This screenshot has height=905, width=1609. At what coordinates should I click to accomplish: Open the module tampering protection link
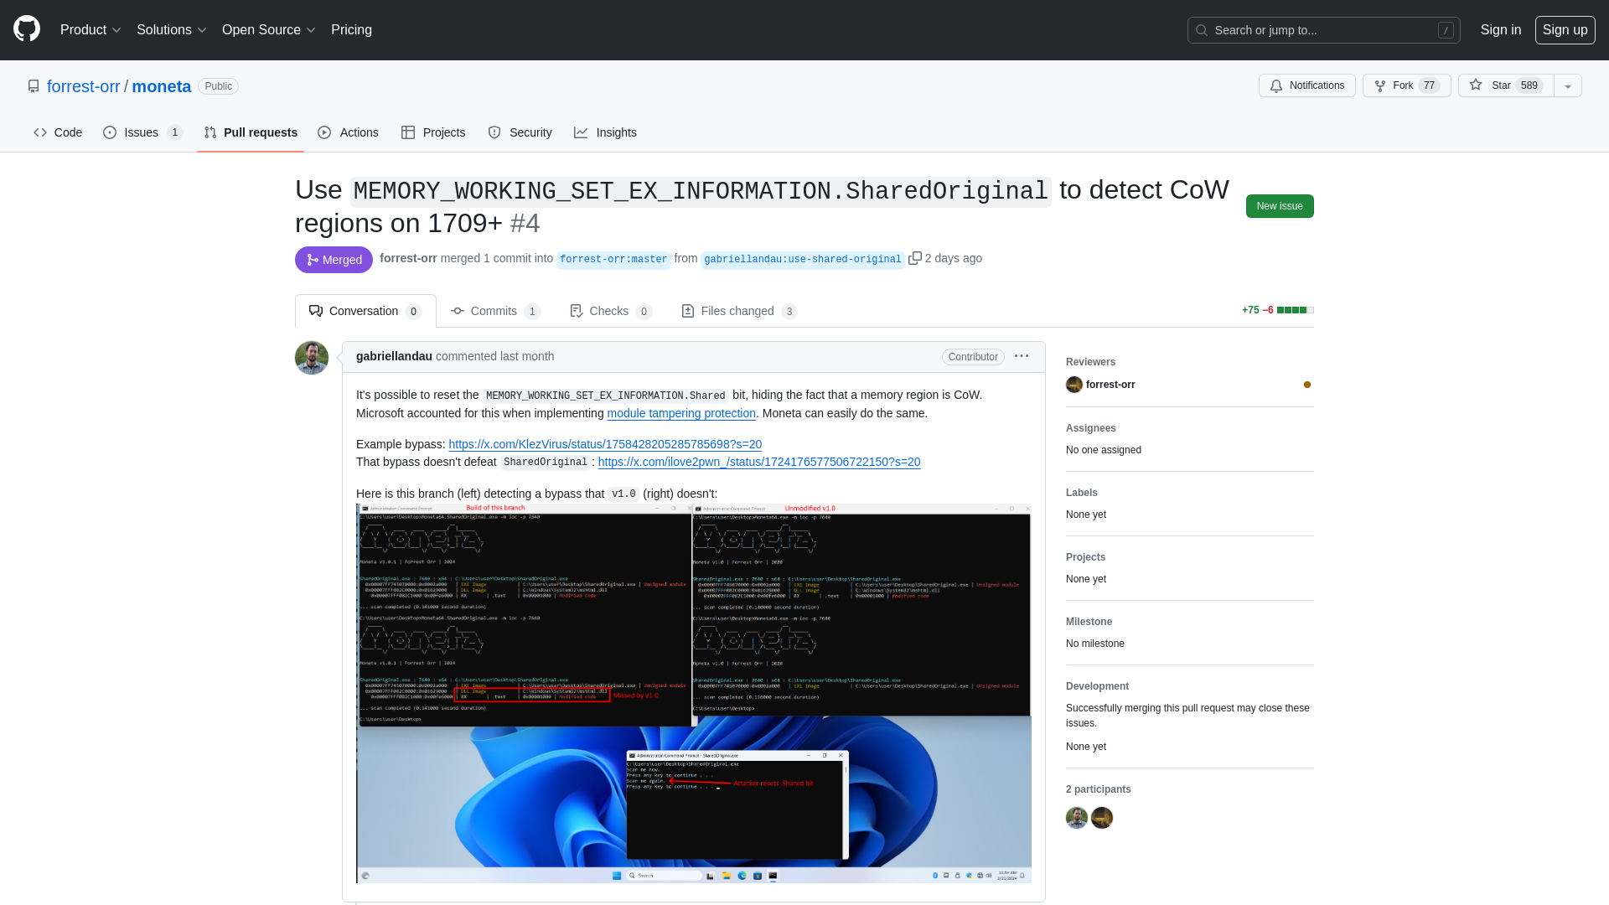tap(681, 413)
